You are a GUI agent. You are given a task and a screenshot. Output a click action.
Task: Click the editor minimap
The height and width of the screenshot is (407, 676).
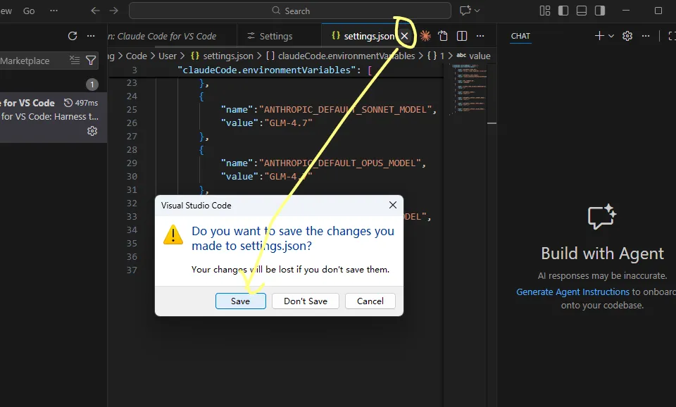tap(469, 89)
